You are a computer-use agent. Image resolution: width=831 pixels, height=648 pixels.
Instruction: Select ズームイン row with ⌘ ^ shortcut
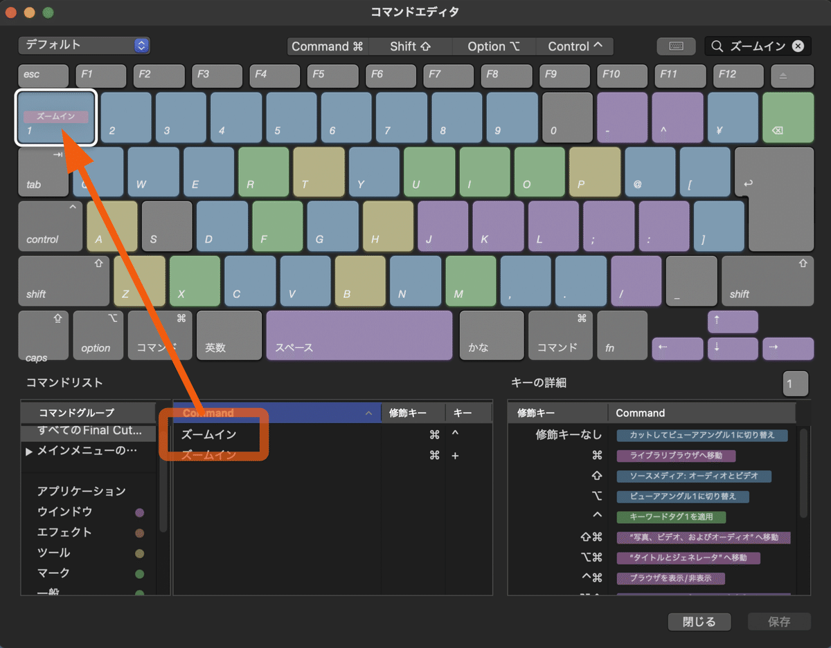[332, 434]
